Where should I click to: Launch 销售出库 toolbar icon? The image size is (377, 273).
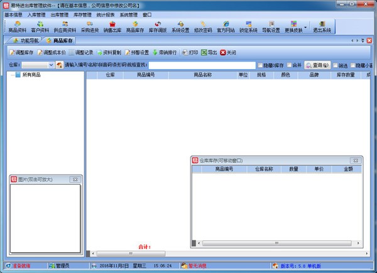112,26
